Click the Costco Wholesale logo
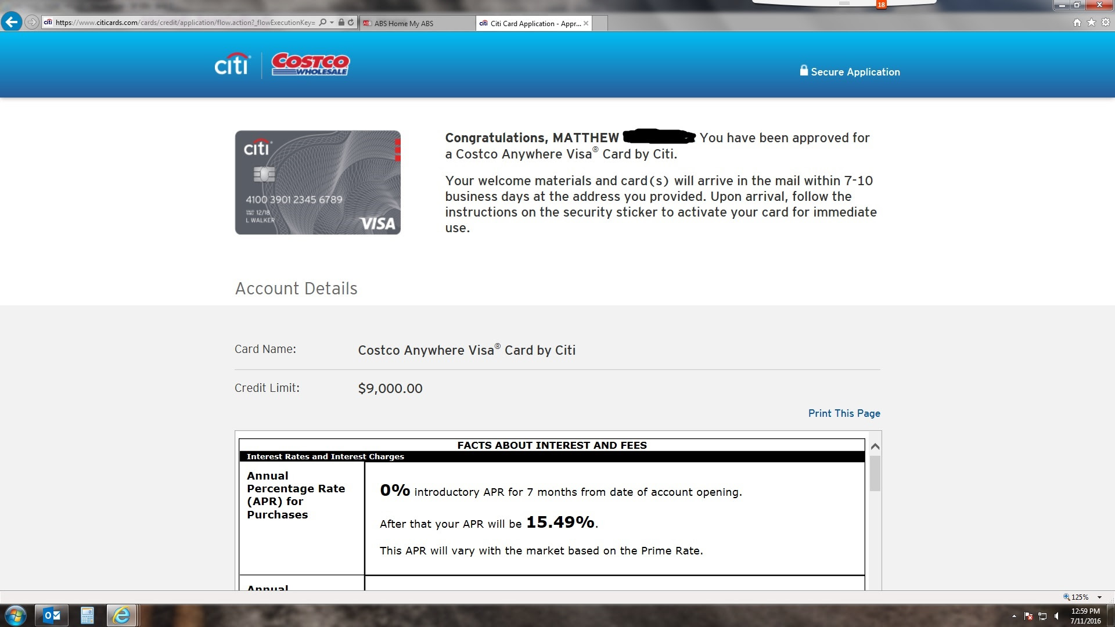The height and width of the screenshot is (627, 1115). click(x=311, y=64)
